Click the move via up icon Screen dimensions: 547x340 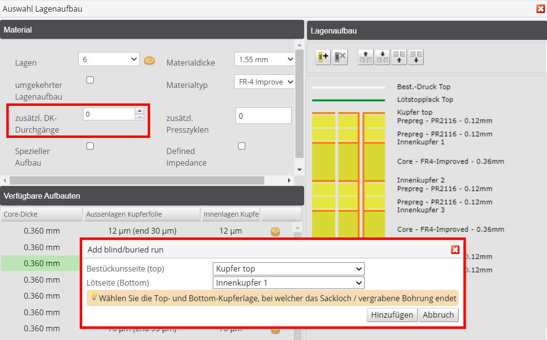click(x=365, y=57)
